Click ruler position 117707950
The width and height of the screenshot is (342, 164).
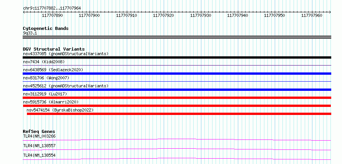[275, 16]
